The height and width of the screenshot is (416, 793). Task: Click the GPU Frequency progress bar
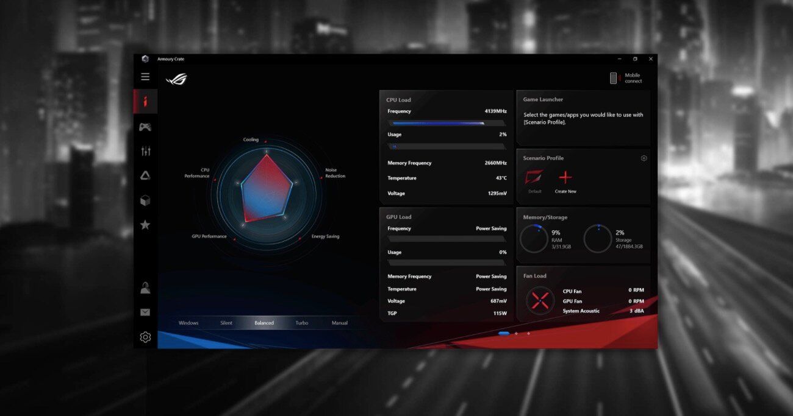pos(447,239)
